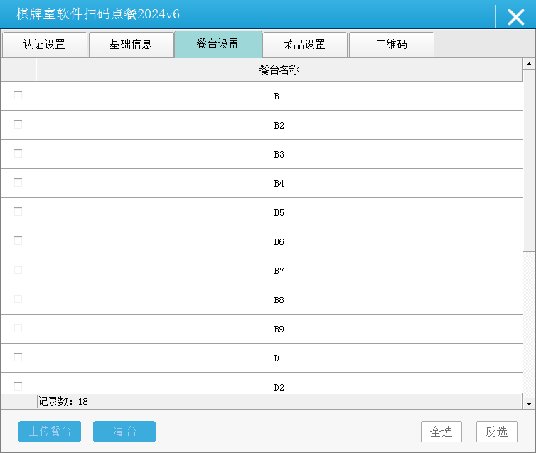
Task: Open the 二维码 tab
Action: point(391,45)
